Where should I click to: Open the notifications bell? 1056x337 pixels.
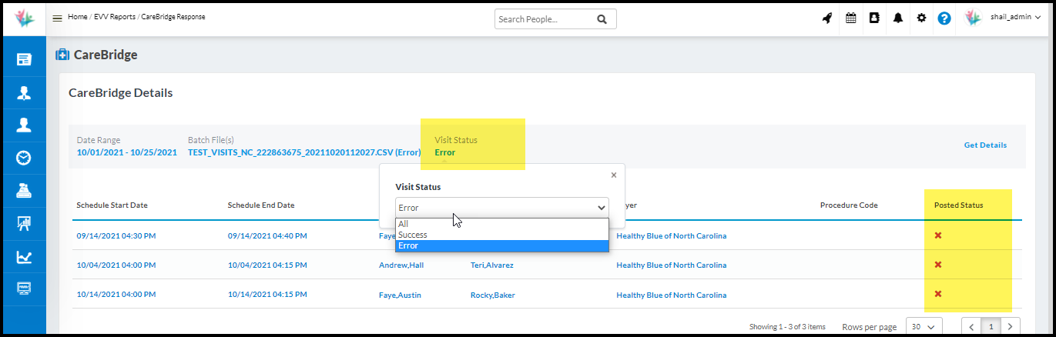898,18
